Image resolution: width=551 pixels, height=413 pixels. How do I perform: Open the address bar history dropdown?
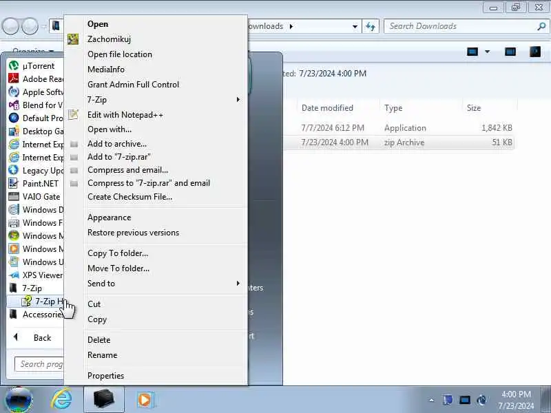click(x=355, y=26)
